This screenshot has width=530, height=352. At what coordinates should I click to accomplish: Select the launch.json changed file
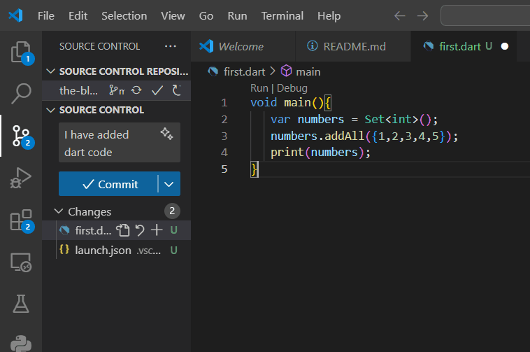pyautogui.click(x=116, y=250)
